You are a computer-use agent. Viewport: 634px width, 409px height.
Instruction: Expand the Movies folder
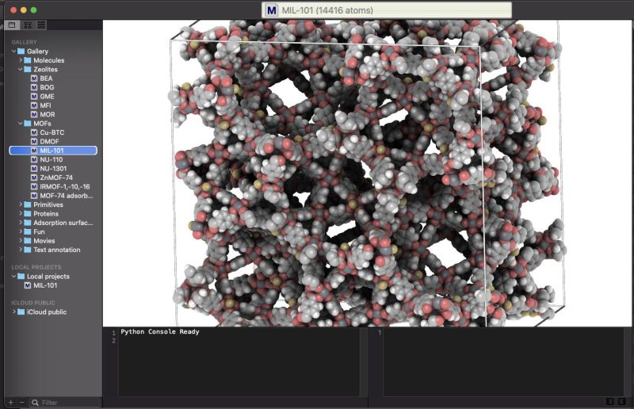tap(21, 241)
